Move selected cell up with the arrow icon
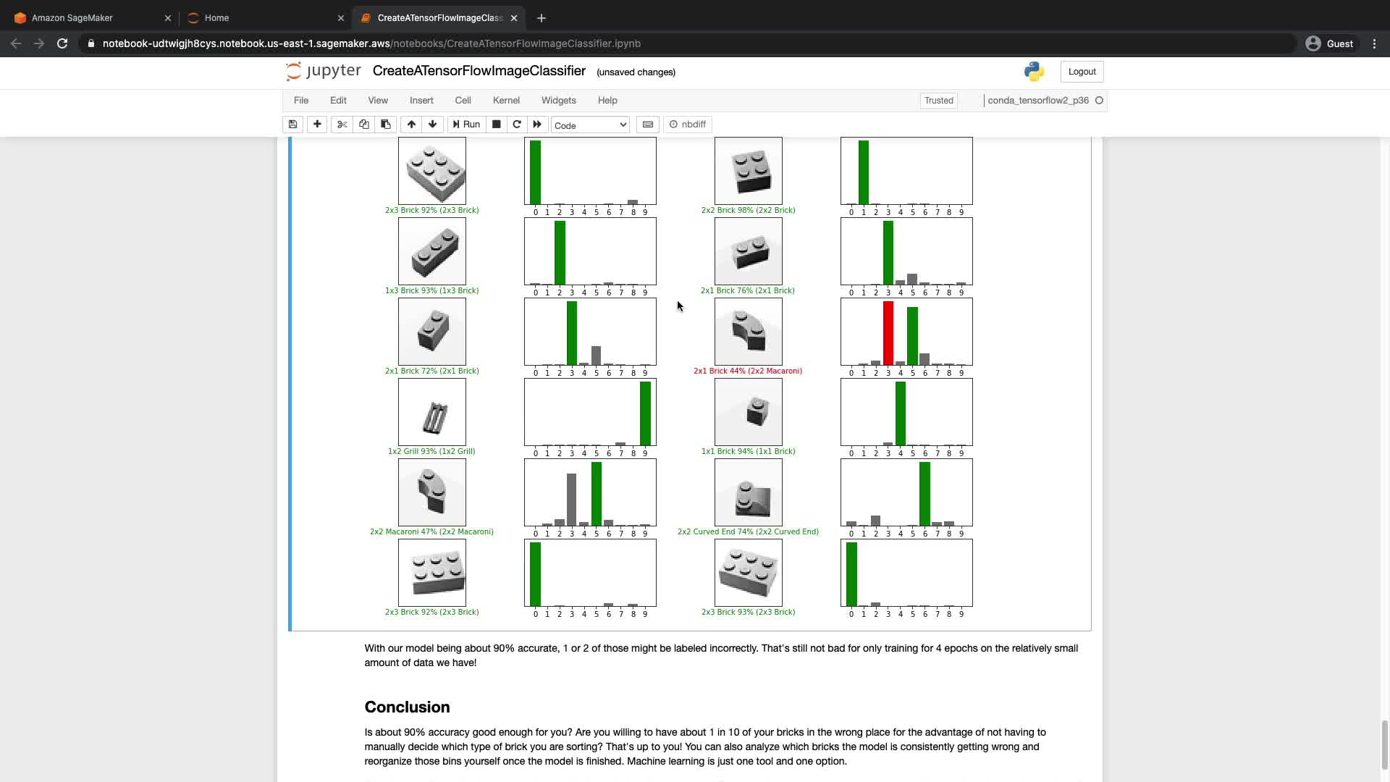Image resolution: width=1390 pixels, height=782 pixels. [x=411, y=125]
